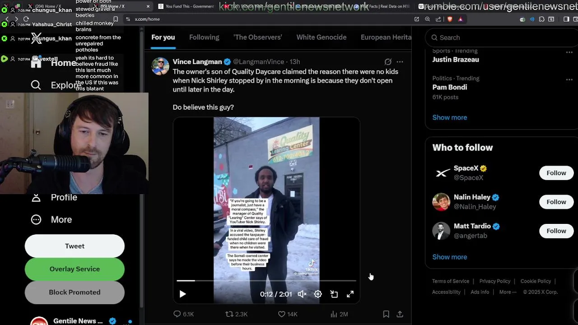Open Ads info footer link

click(x=480, y=292)
